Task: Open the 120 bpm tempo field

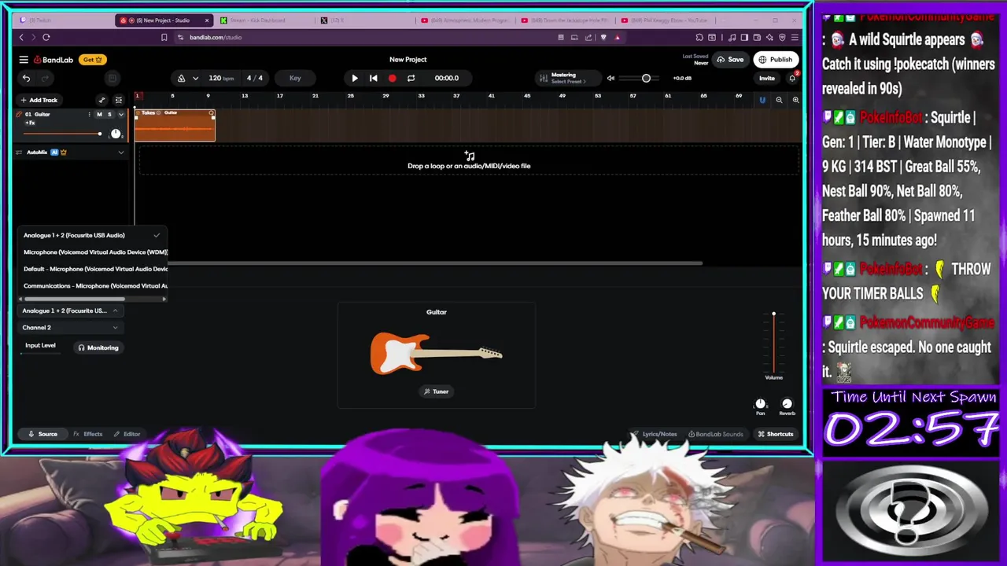Action: click(221, 78)
